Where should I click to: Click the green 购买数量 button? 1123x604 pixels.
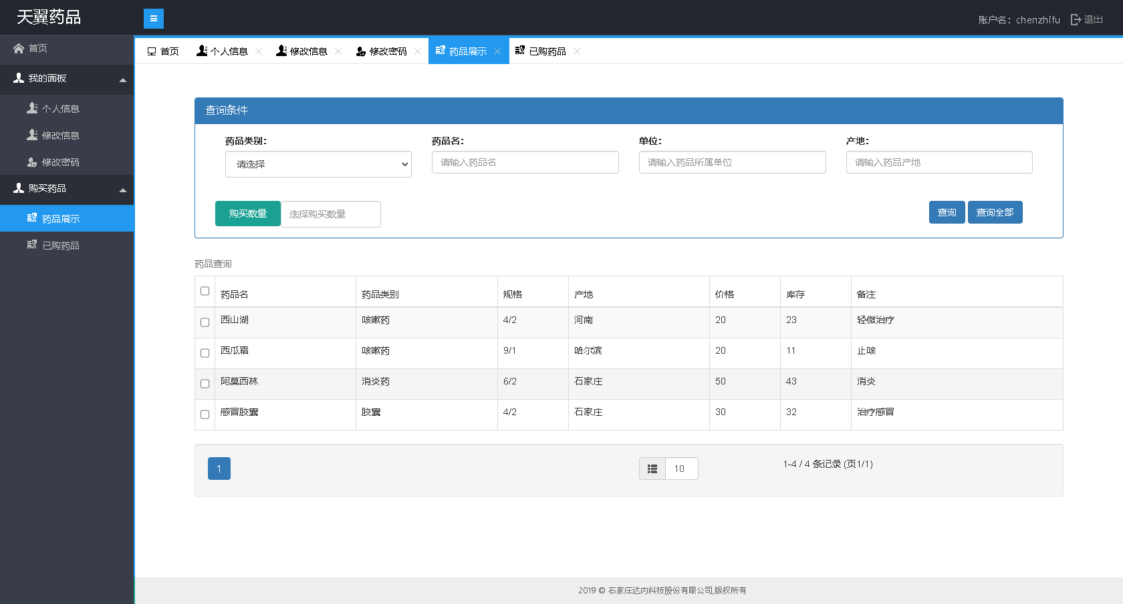tap(248, 214)
